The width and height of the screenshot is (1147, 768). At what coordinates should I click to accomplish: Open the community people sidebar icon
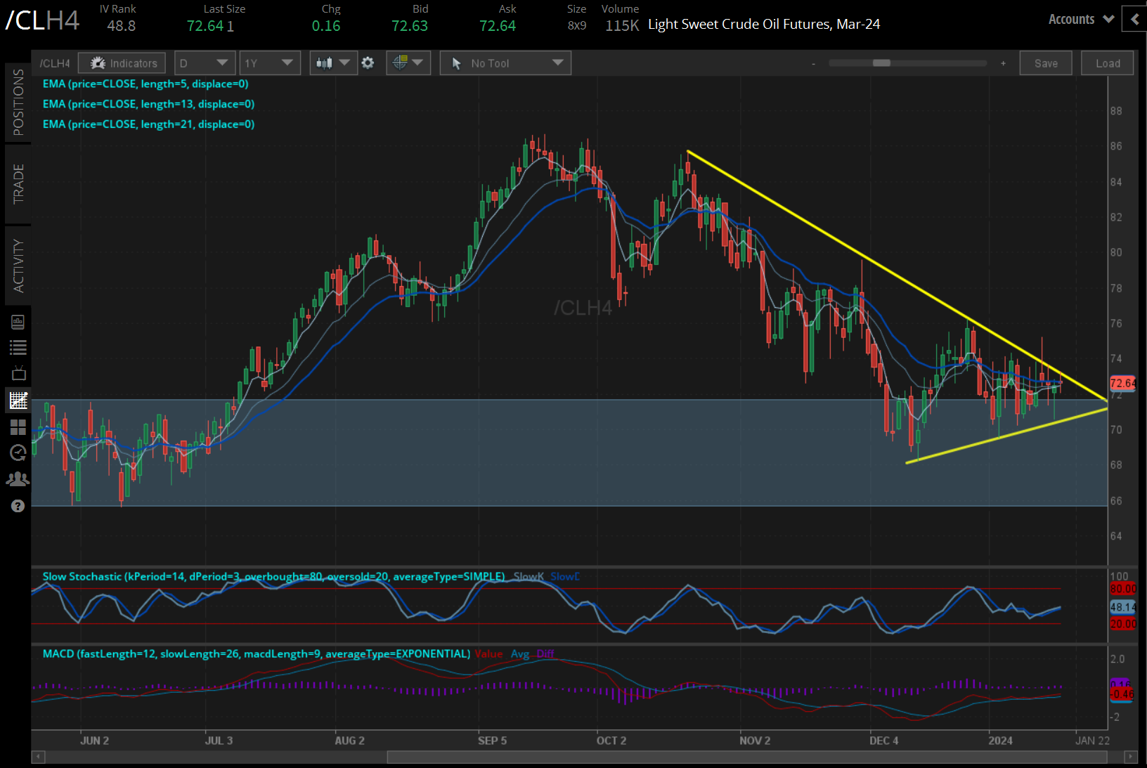tap(18, 479)
